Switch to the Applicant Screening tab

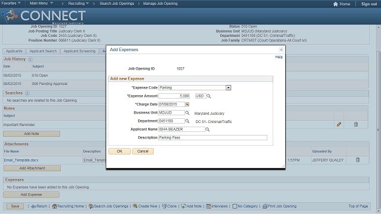[79, 51]
